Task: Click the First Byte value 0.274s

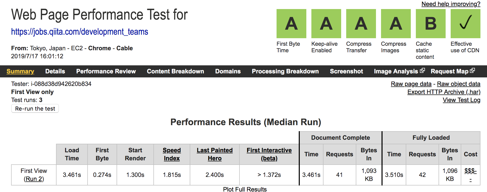Action: pos(102,175)
